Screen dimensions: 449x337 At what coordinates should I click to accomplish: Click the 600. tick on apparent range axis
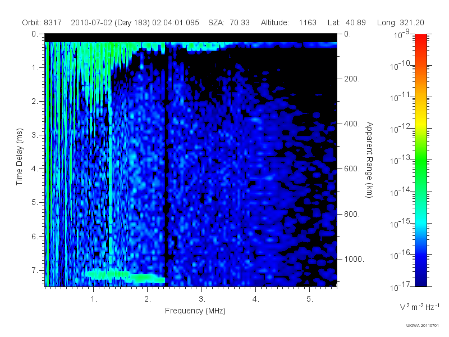coord(352,168)
